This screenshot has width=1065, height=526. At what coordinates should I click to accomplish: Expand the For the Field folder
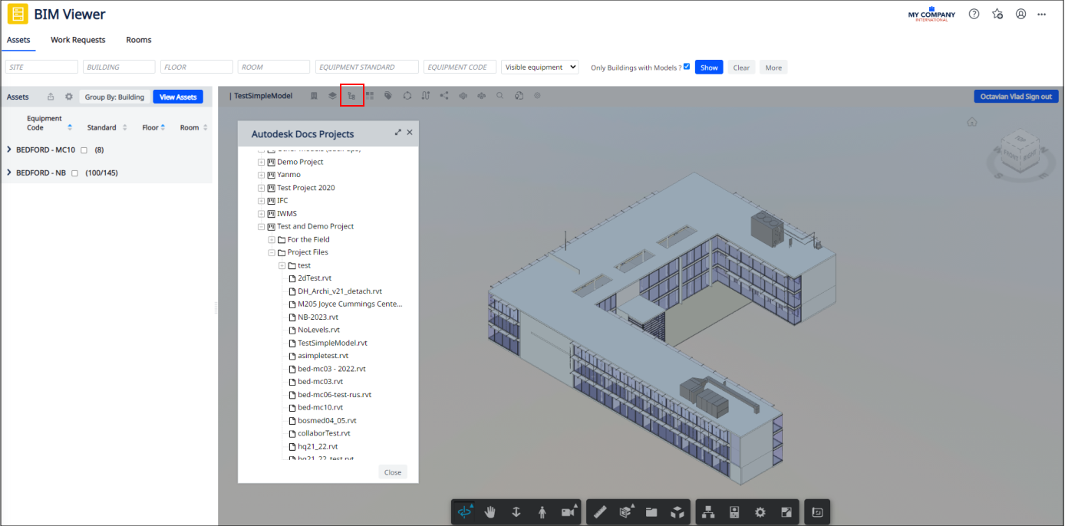coord(272,240)
